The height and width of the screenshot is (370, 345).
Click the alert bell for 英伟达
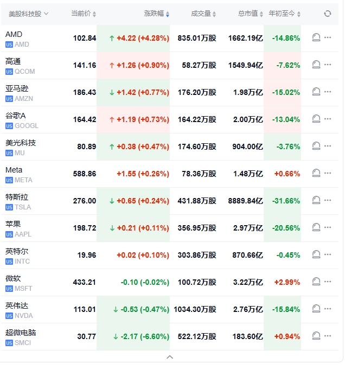tap(316, 309)
